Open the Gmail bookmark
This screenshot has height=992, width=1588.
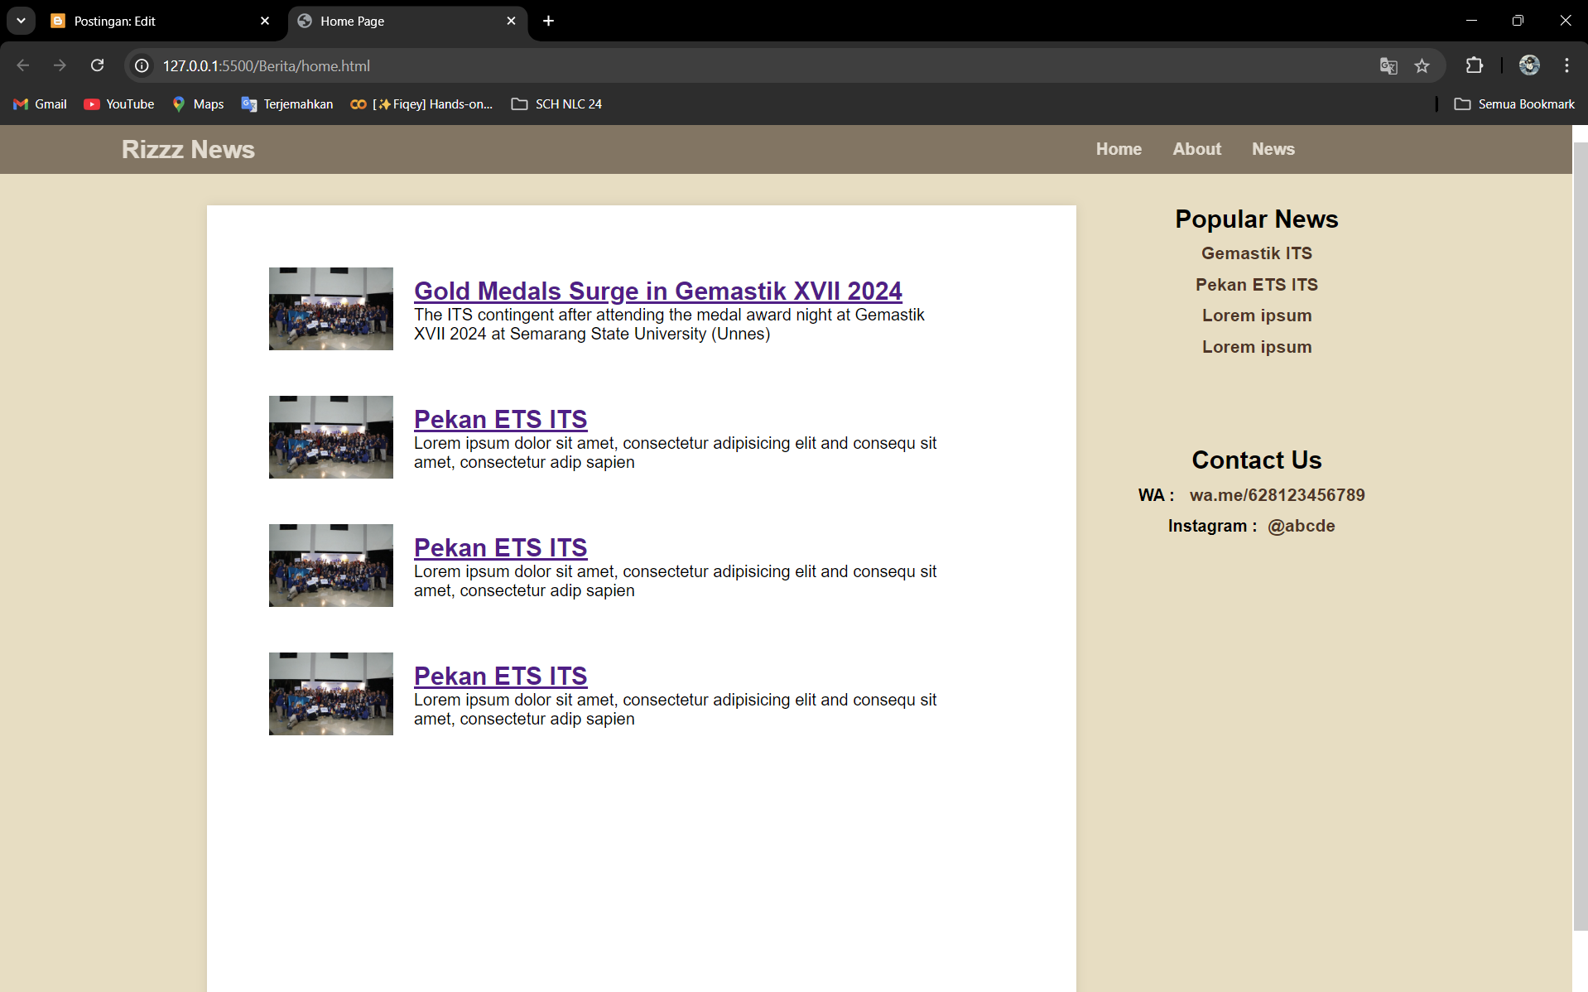click(40, 104)
